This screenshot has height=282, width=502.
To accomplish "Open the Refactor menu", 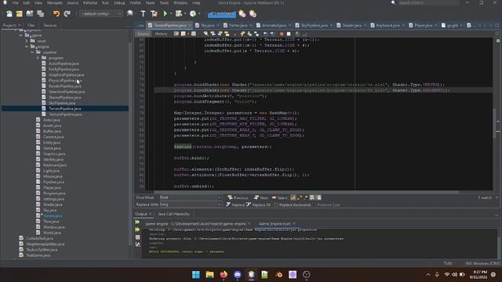I will pyautogui.click(x=90, y=3).
